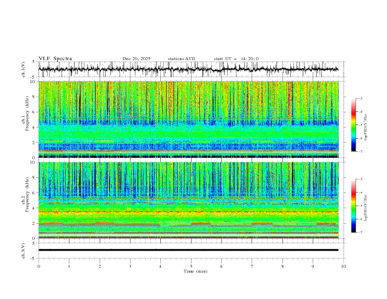Click the lower log(PSD) color bar

[x=353, y=206]
